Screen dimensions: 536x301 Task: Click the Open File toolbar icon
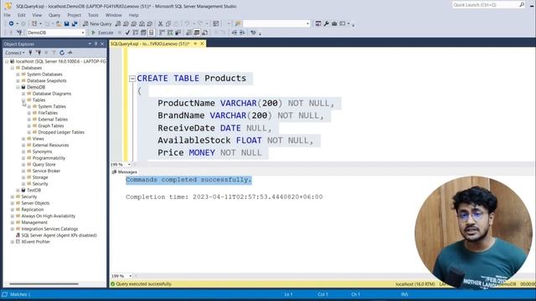(x=59, y=23)
